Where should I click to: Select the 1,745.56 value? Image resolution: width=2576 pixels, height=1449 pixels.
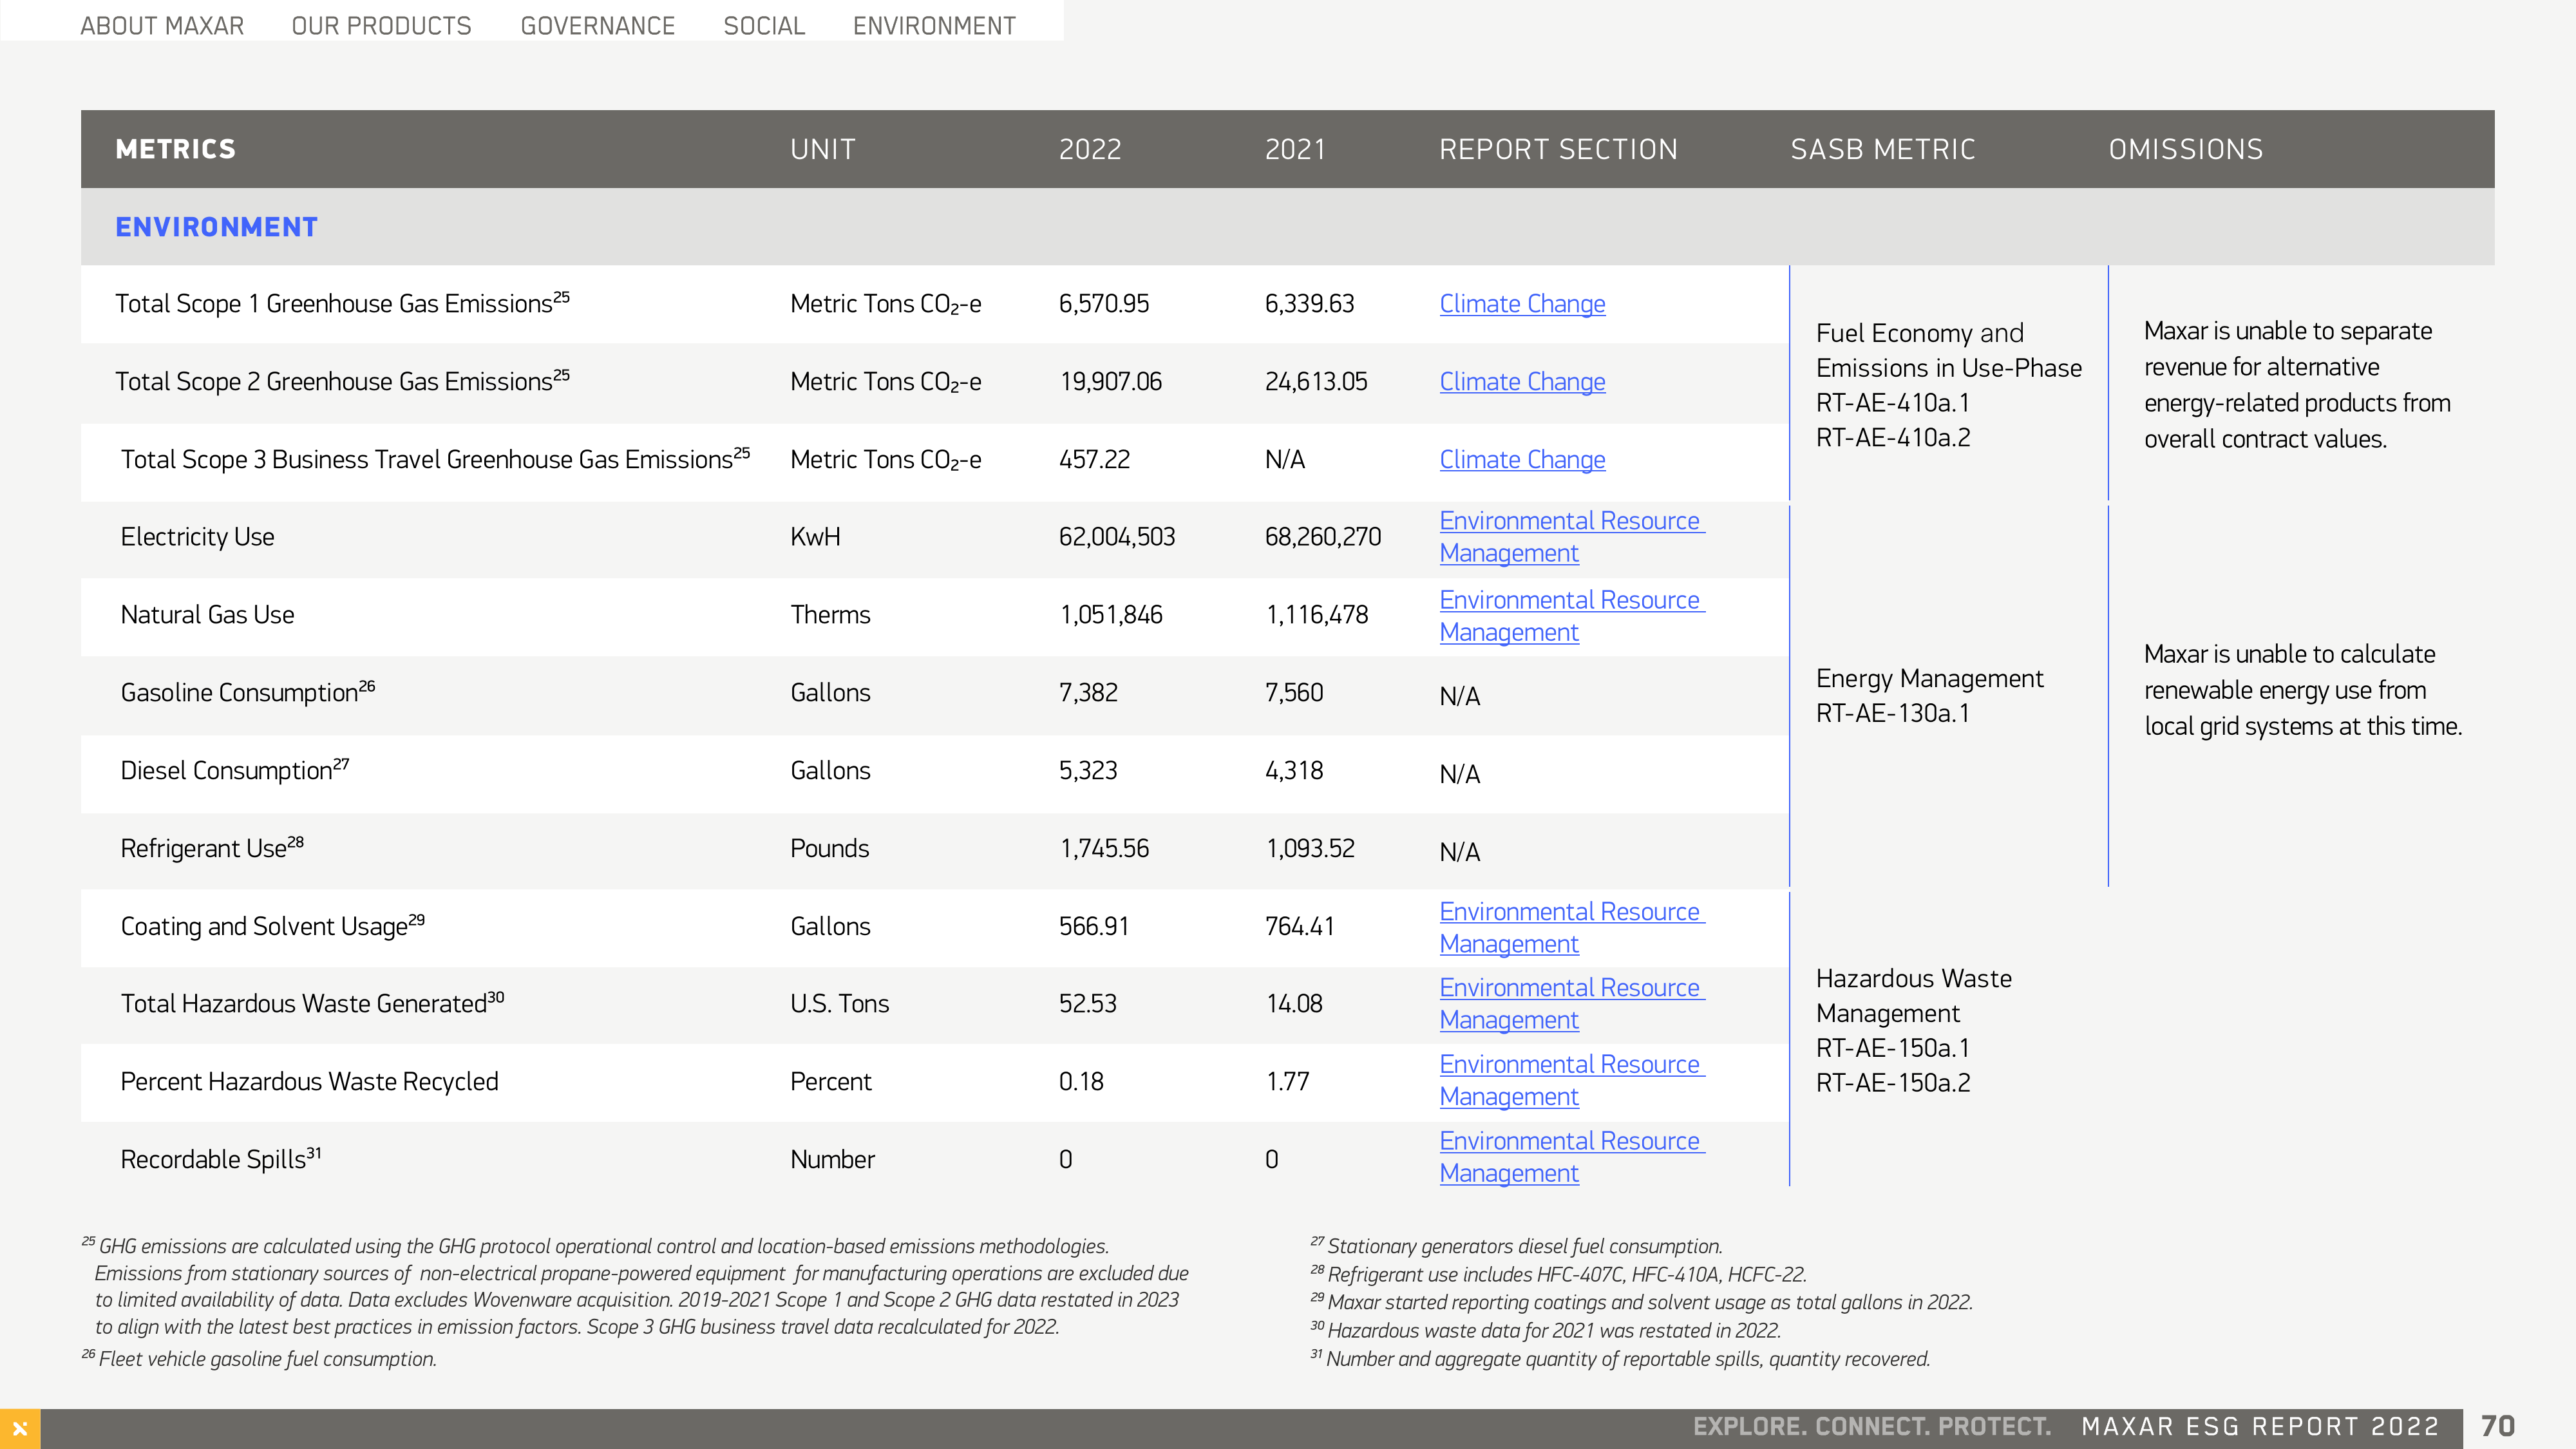1104,849
